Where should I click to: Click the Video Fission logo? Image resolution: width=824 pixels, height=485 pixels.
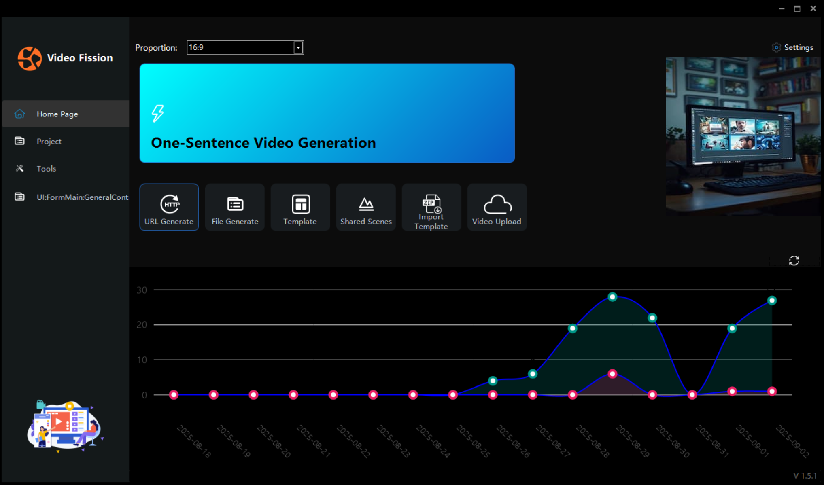click(30, 58)
